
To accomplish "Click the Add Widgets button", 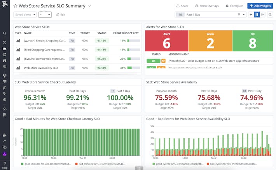I will (x=260, y=6).
